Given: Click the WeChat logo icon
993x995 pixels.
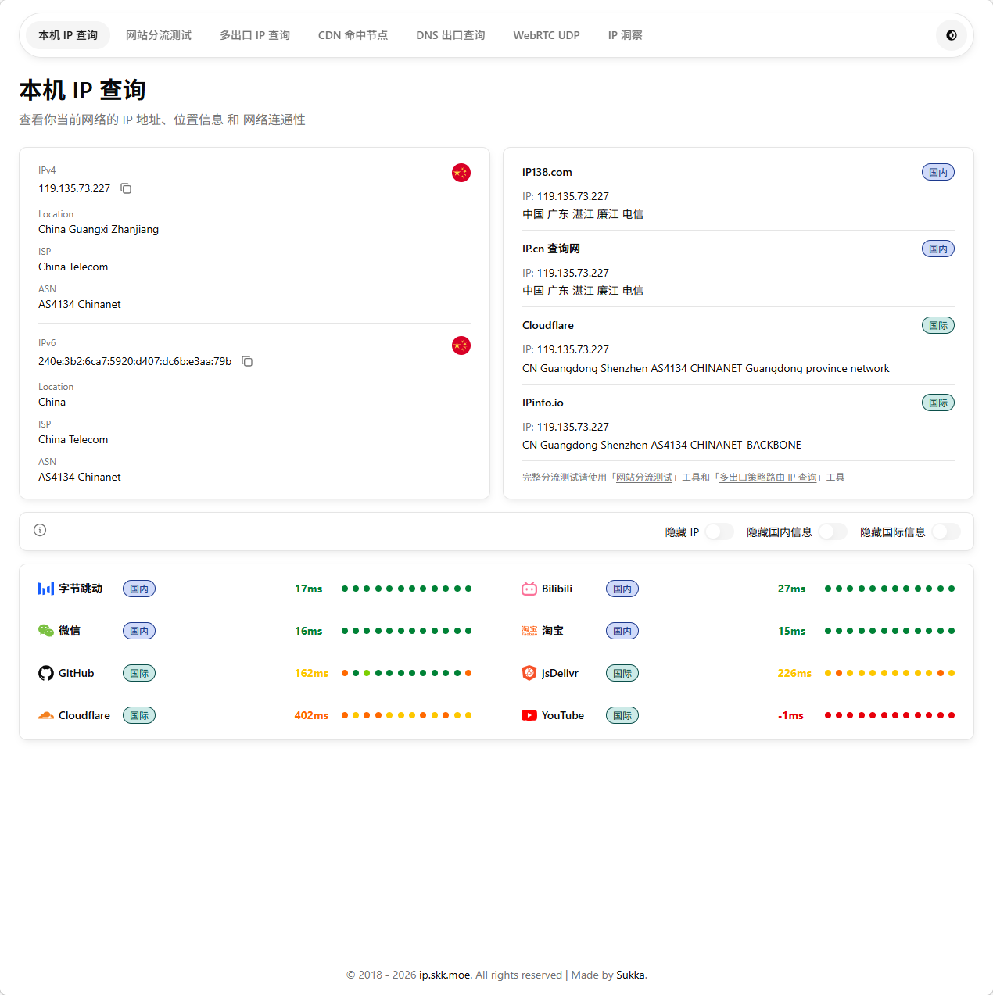Looking at the screenshot, I should coord(46,631).
